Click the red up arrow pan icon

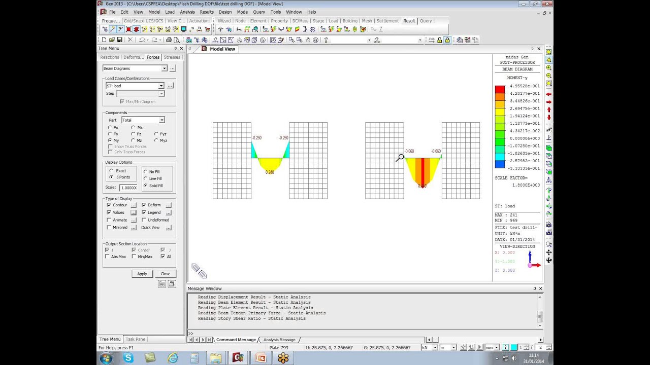(x=549, y=109)
